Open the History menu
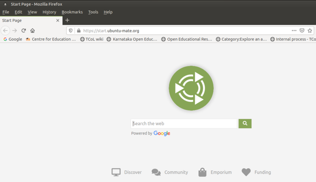316x182 pixels. point(49,12)
